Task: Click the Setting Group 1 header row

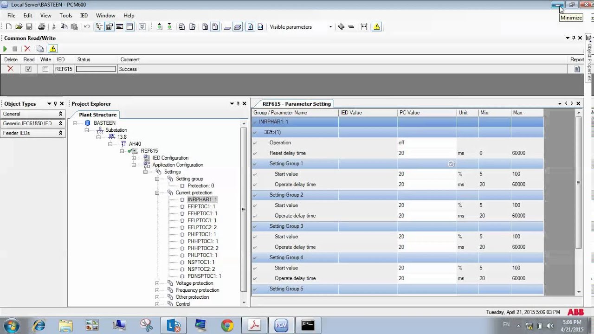Action: click(398, 164)
